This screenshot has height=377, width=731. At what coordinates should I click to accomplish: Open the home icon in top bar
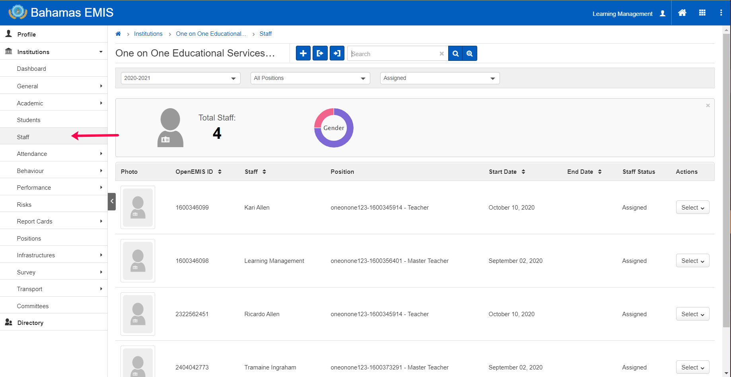[x=682, y=13]
